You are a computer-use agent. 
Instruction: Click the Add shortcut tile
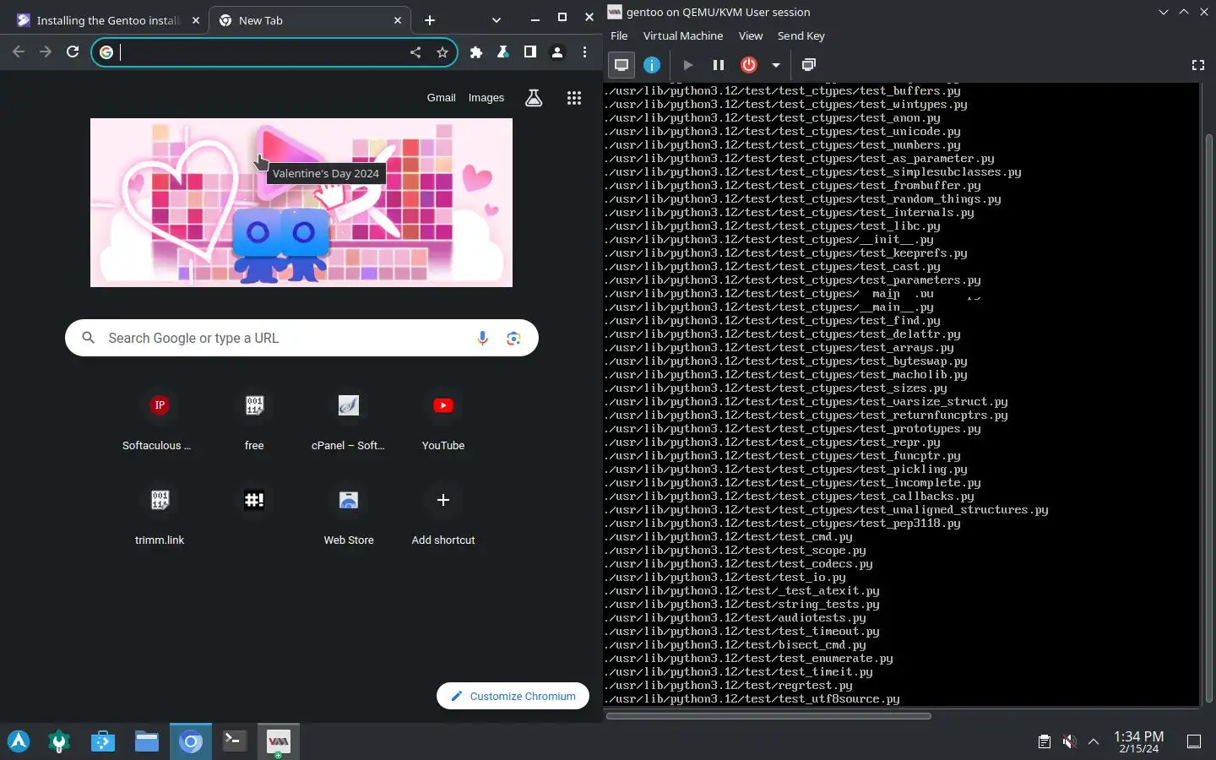click(x=443, y=513)
